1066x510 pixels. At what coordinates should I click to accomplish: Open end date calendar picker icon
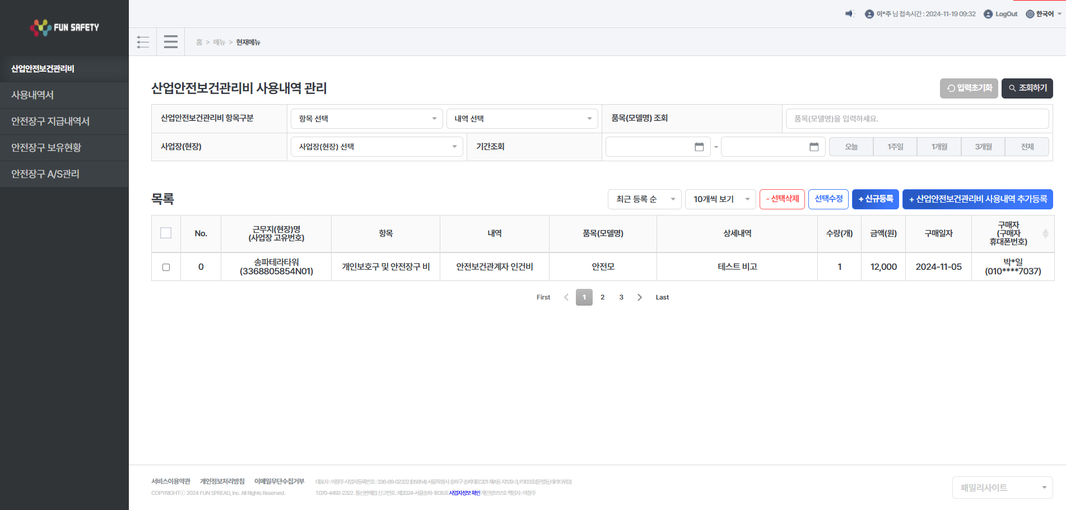(814, 147)
